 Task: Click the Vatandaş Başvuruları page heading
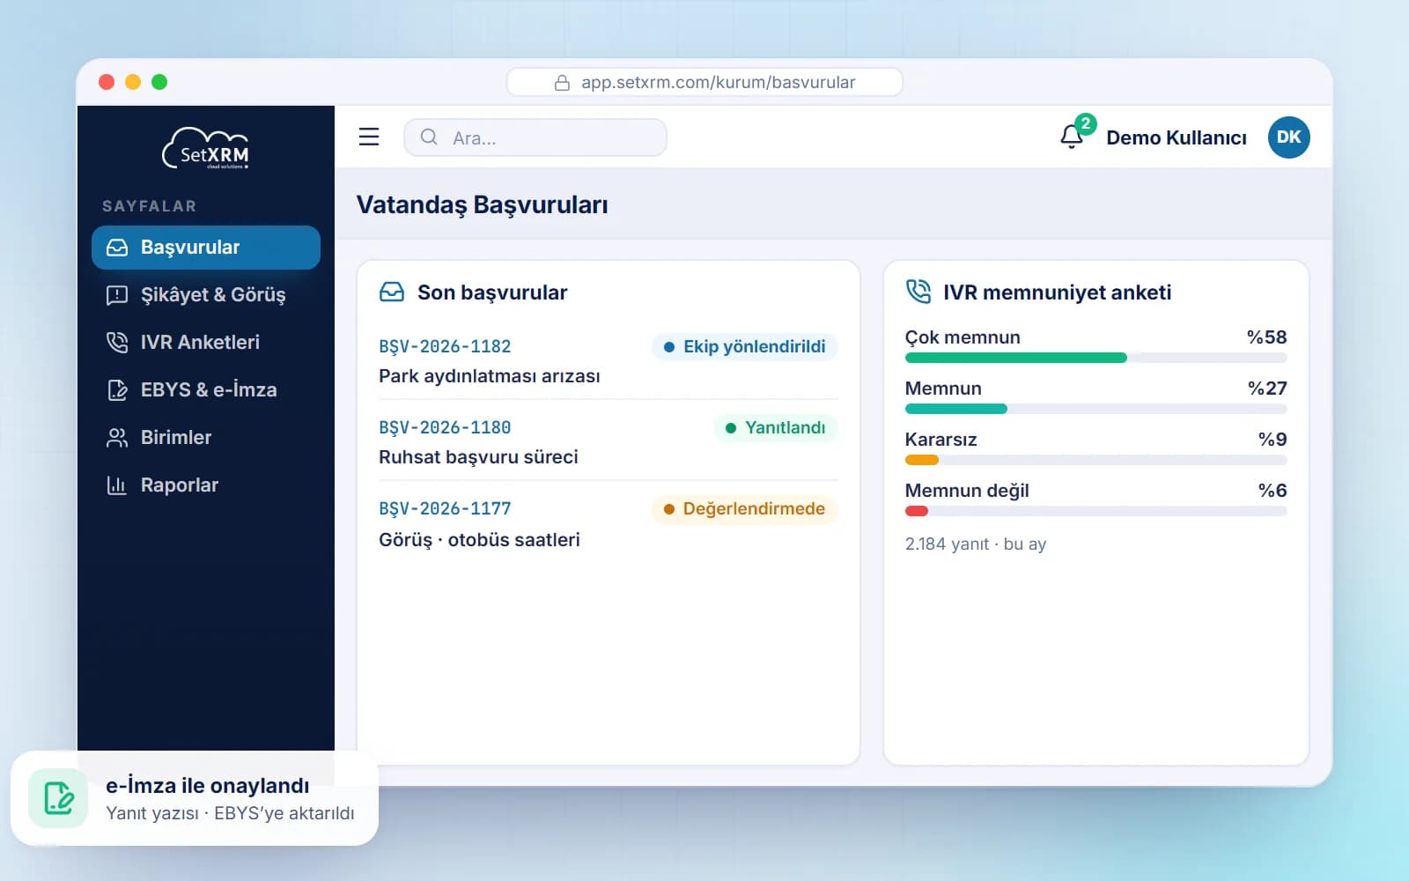482,205
